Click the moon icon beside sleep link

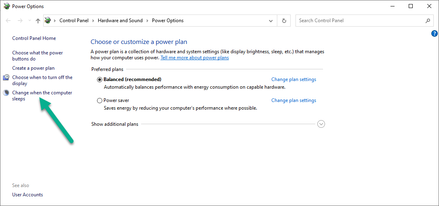click(x=6, y=93)
